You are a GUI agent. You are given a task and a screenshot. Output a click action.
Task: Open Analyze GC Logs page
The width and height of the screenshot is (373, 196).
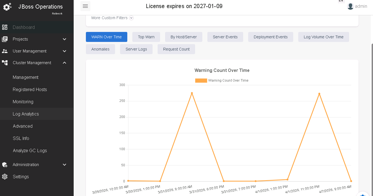click(x=37, y=150)
